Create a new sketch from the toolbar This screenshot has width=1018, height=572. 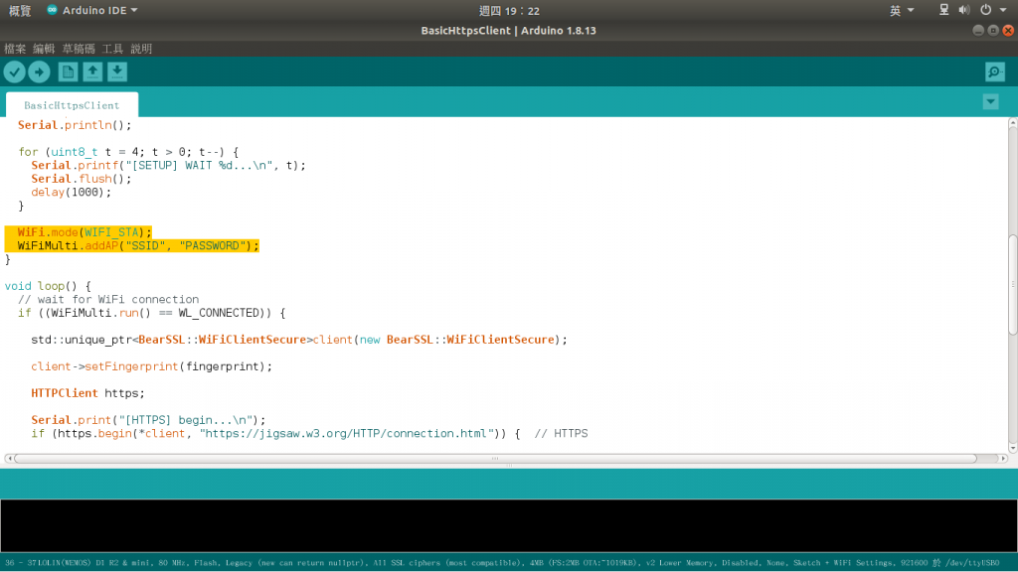tap(68, 71)
